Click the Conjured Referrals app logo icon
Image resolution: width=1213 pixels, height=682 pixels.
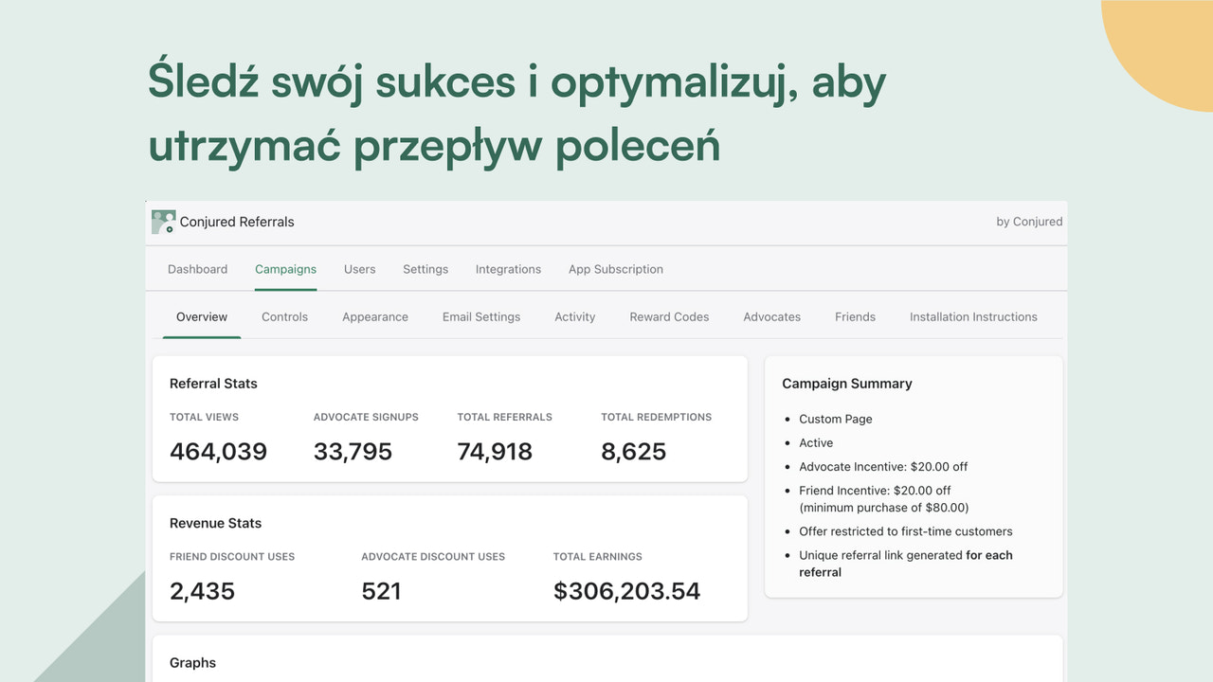164,222
